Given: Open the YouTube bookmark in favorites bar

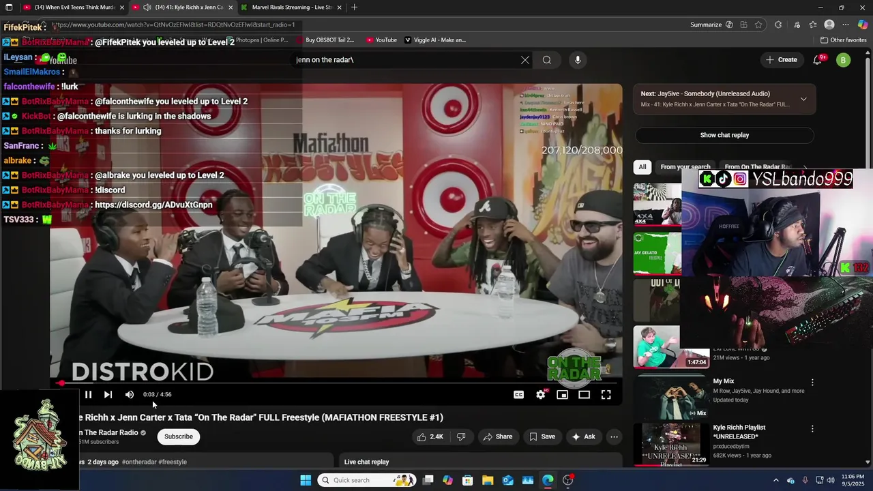Looking at the screenshot, I should coord(381,40).
